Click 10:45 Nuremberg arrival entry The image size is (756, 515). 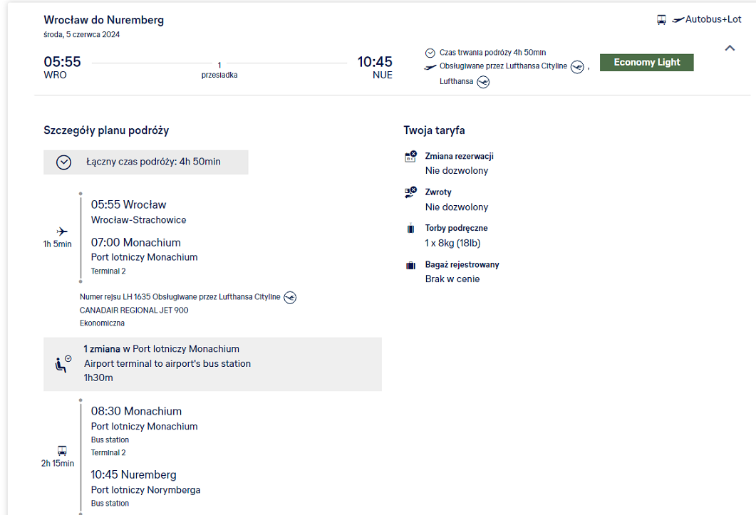(133, 474)
